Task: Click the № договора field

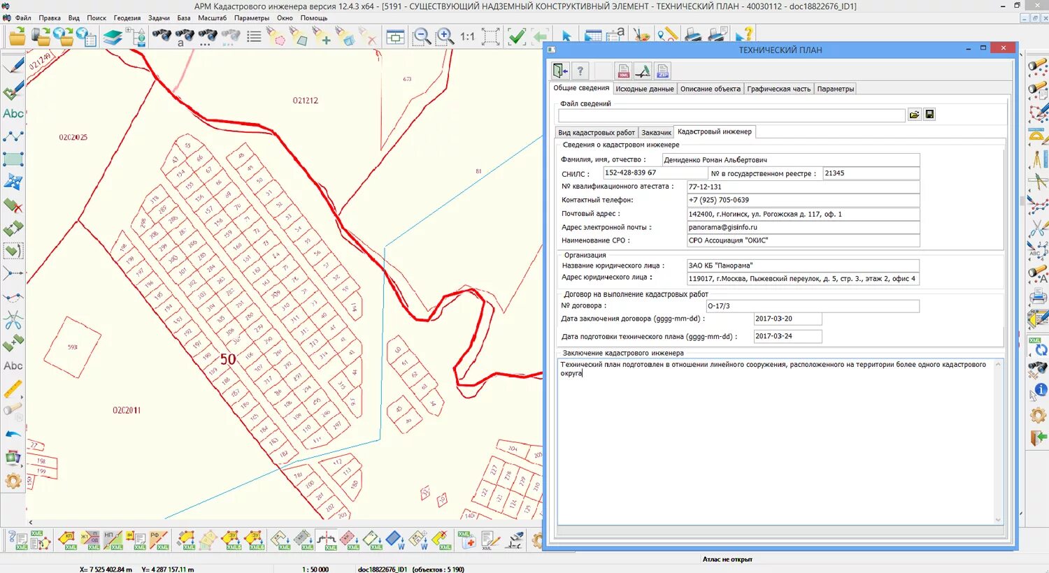Action: [x=813, y=306]
